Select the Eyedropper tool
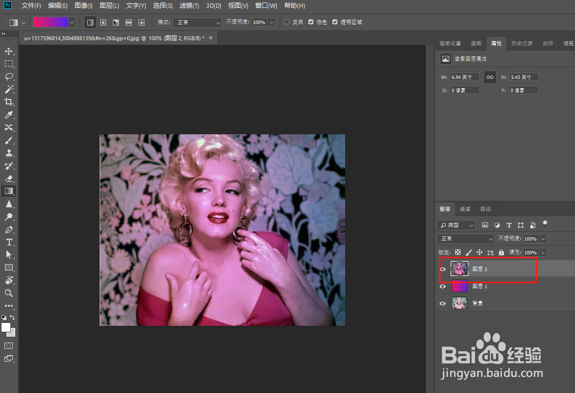Viewport: 575px width, 393px height. pyautogui.click(x=9, y=115)
